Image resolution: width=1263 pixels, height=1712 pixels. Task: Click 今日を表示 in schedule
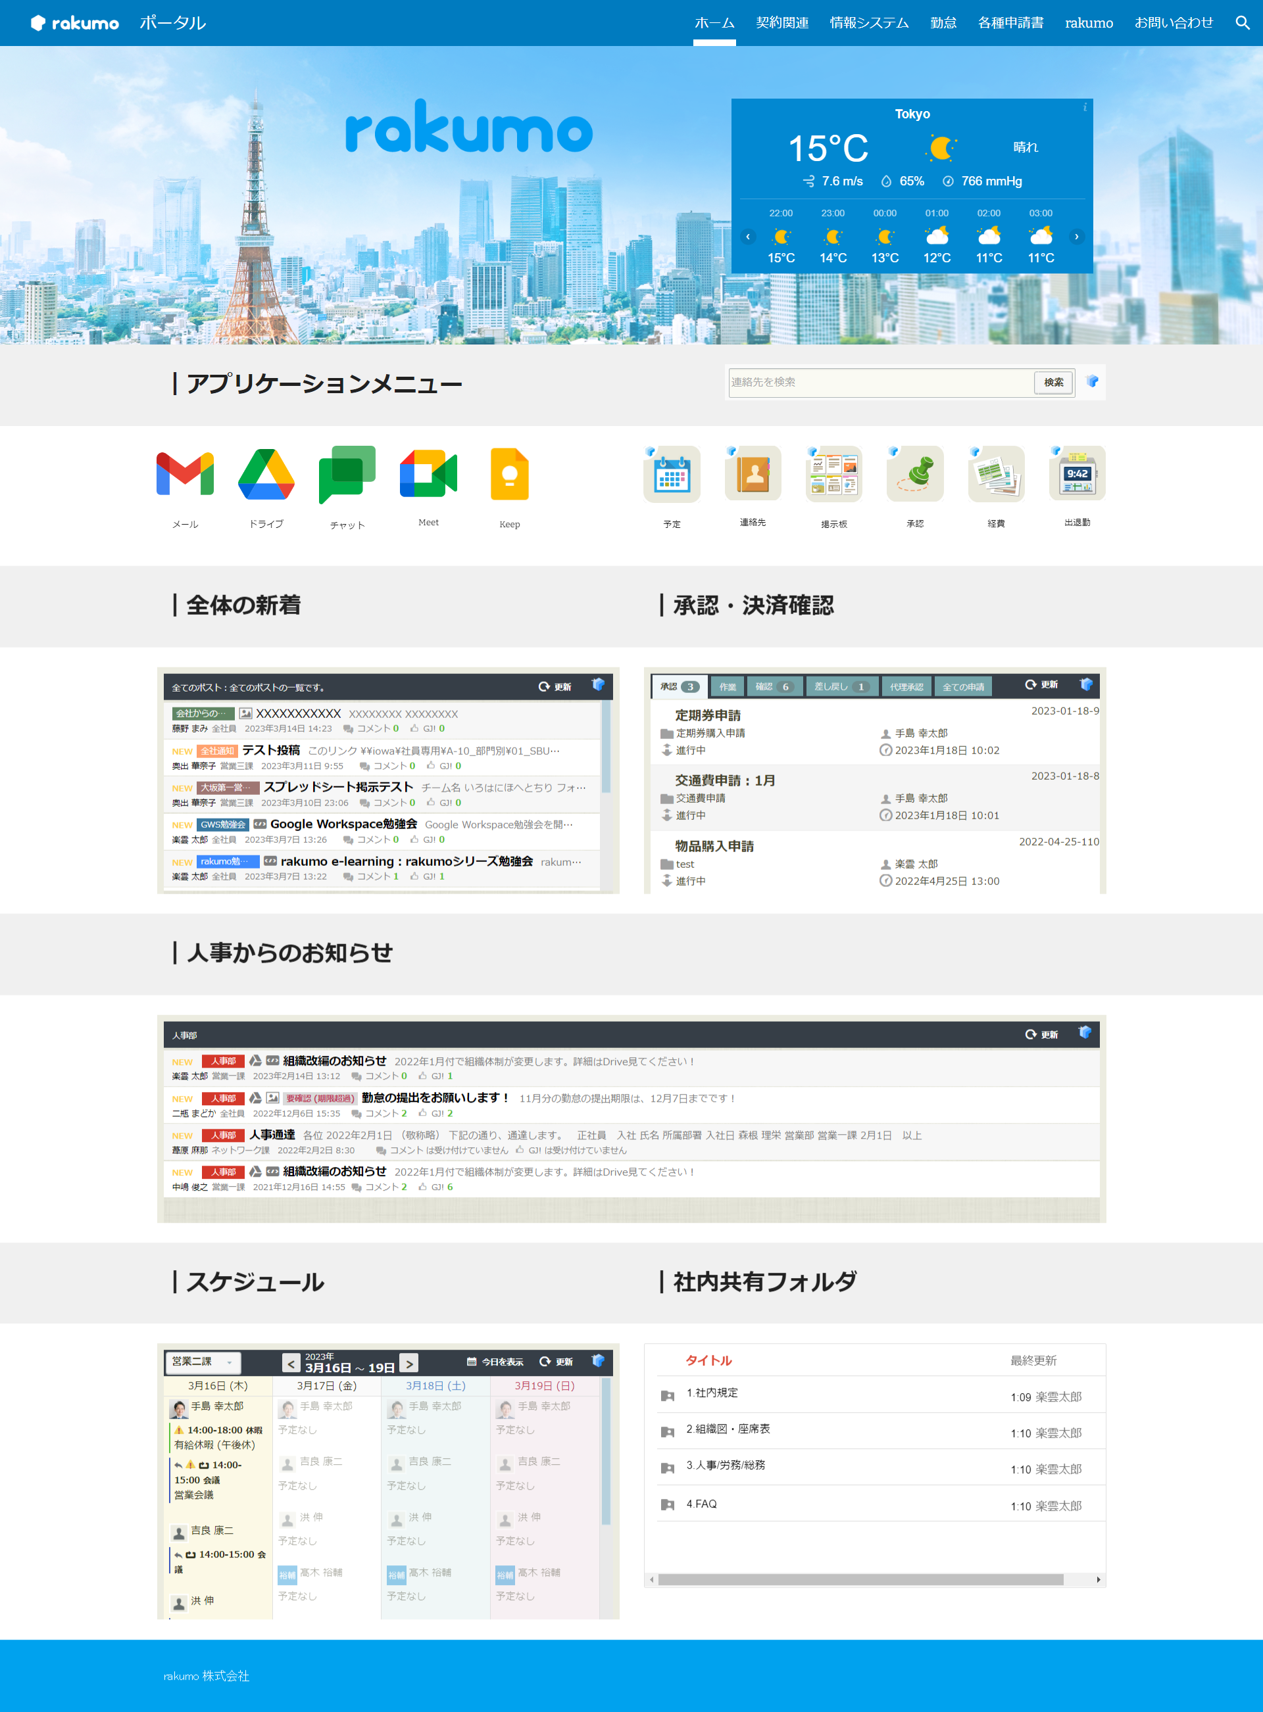click(495, 1362)
